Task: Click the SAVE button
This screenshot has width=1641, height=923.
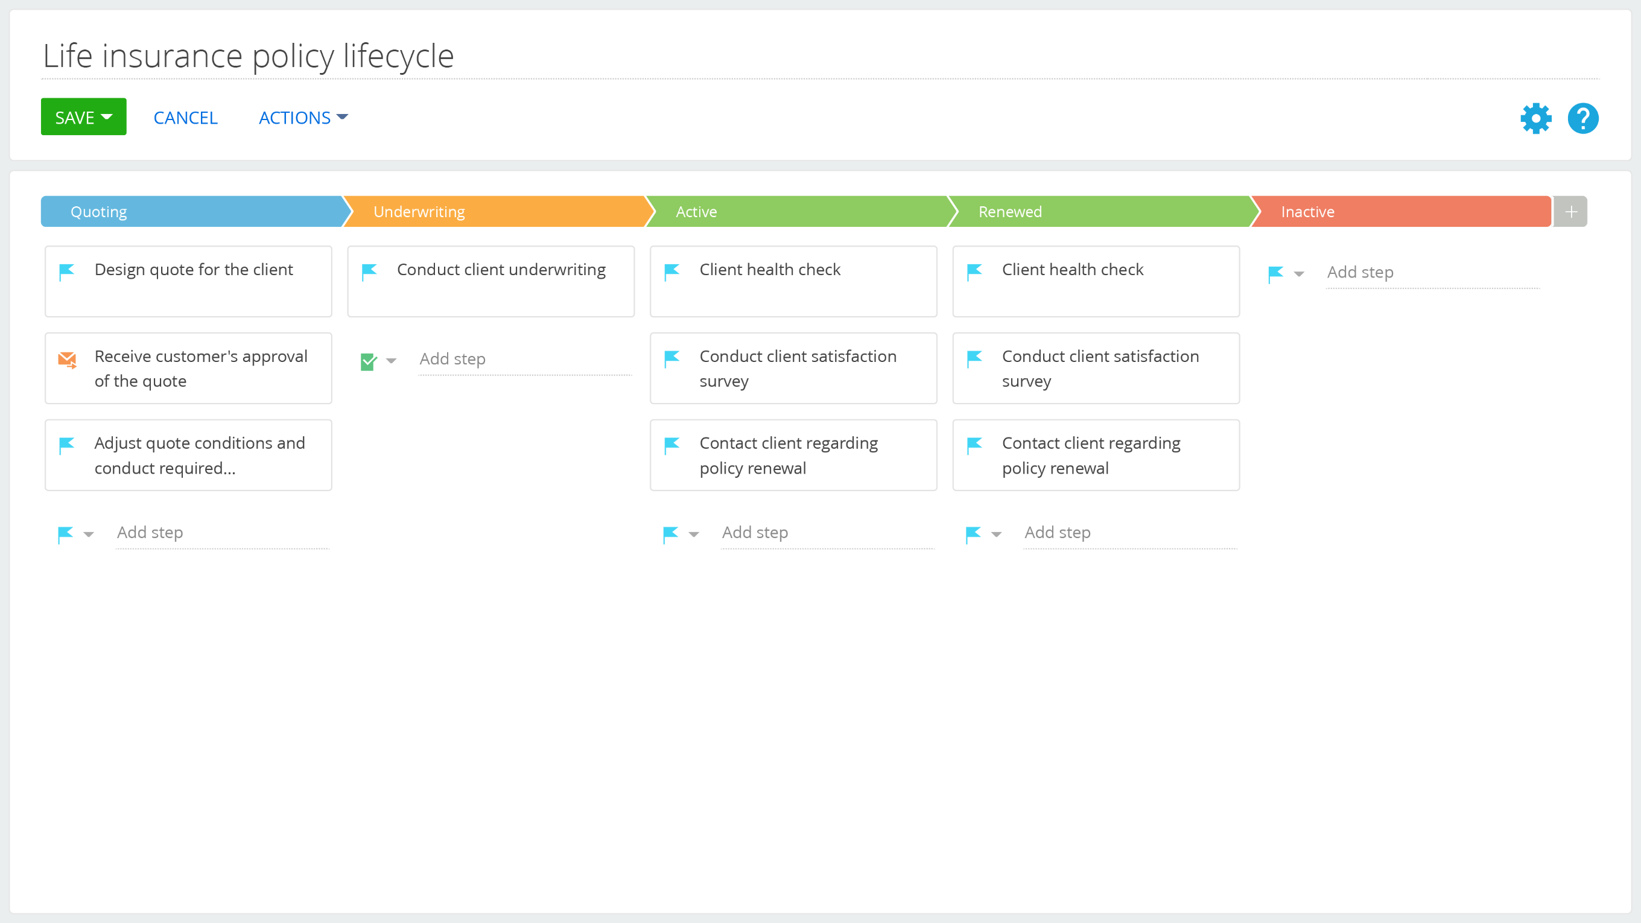Action: click(77, 116)
